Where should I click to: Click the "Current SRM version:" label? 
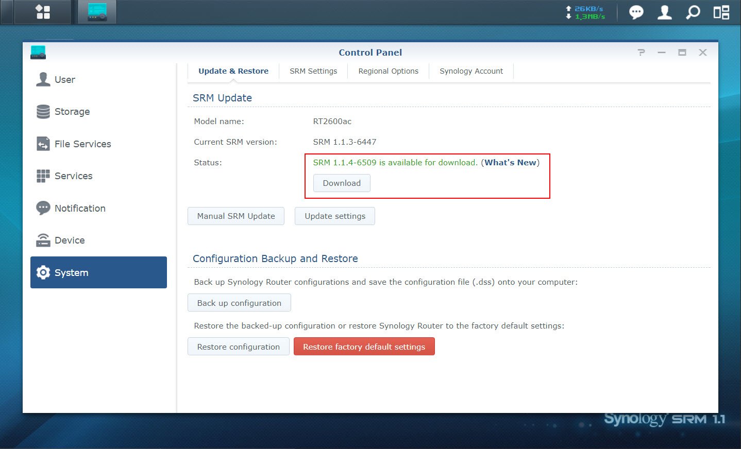pos(235,142)
